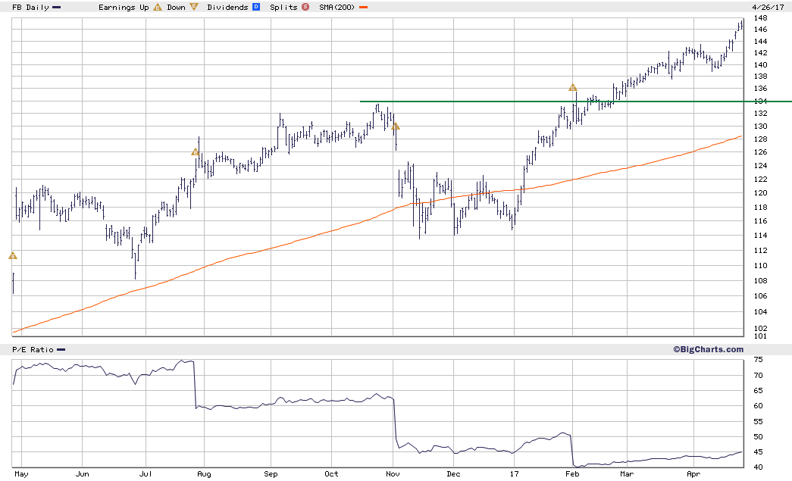This screenshot has width=792, height=481.
Task: Click the FB Daily chart title
Action: click(30, 7)
